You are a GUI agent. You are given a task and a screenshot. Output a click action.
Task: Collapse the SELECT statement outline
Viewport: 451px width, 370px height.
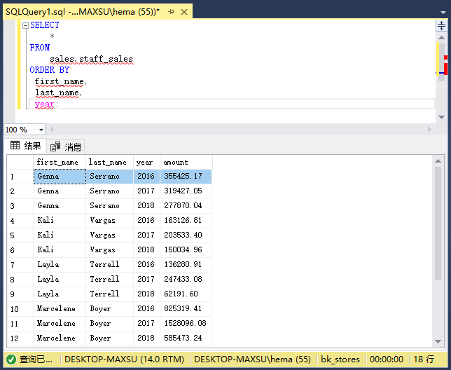pos(25,26)
